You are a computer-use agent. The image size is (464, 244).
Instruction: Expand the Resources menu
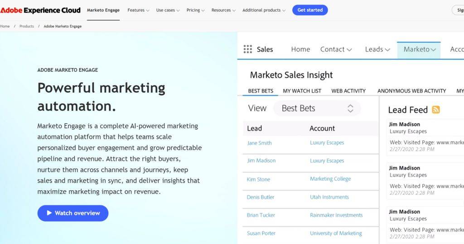(223, 10)
